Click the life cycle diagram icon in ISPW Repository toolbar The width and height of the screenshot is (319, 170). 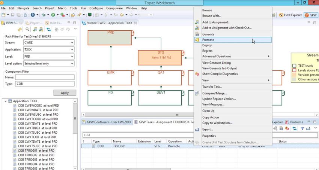point(49,30)
